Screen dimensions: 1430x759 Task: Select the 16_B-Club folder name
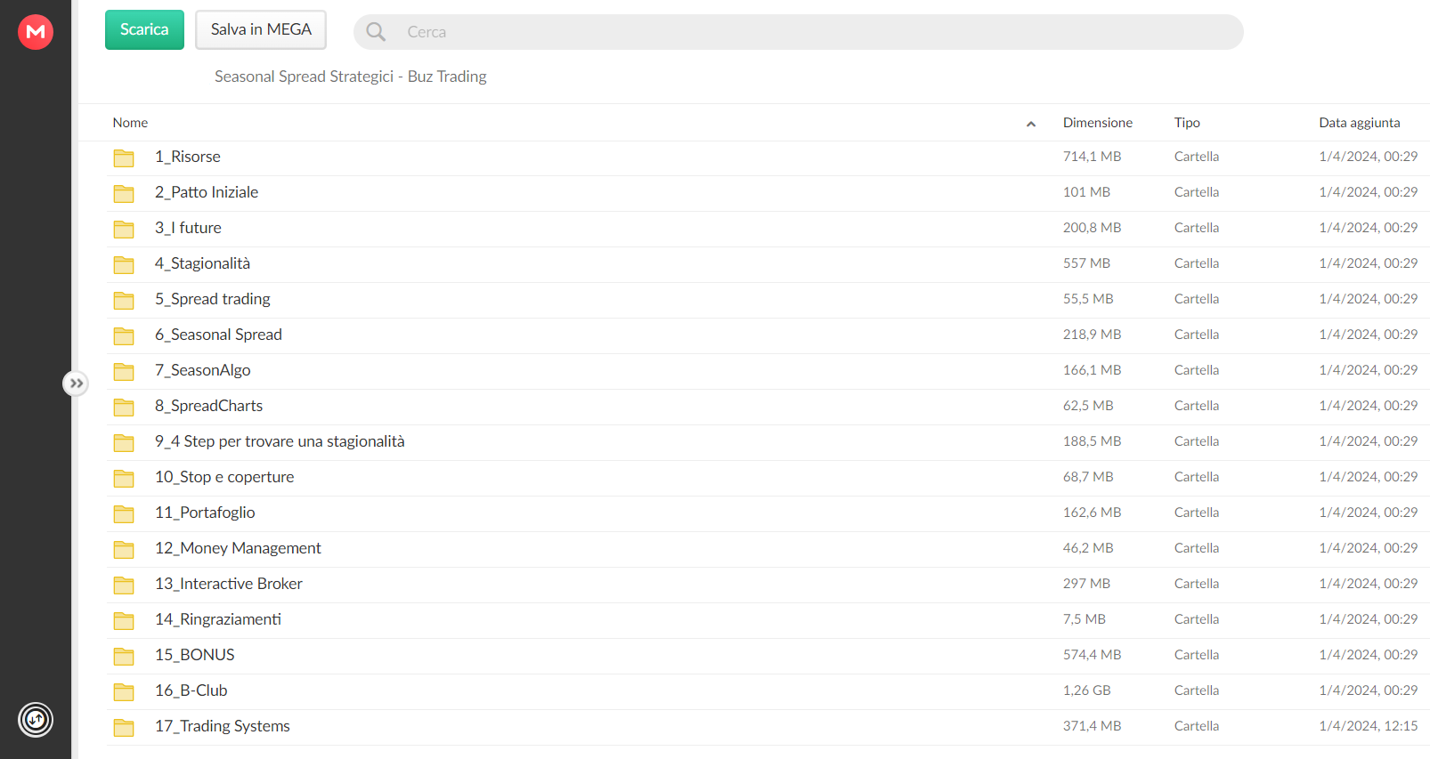[191, 690]
